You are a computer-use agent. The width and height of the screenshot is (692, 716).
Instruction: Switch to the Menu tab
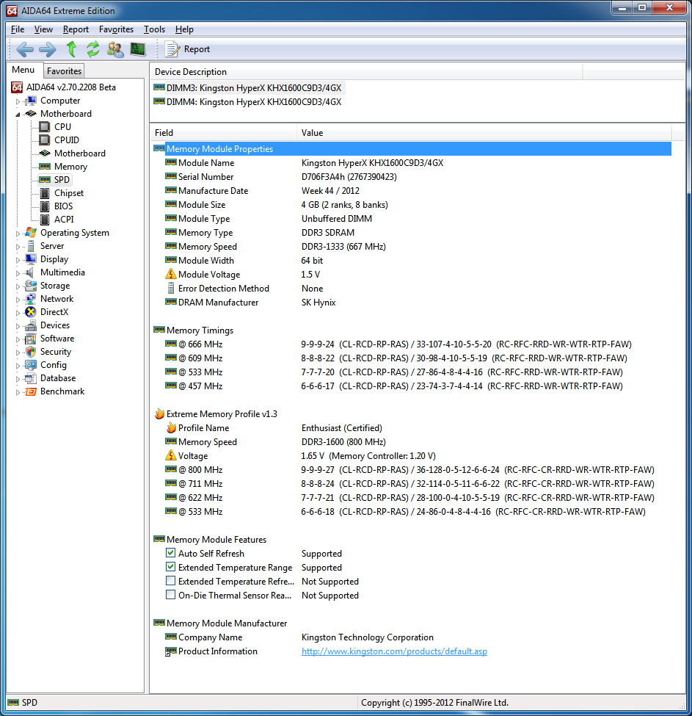pyautogui.click(x=23, y=70)
